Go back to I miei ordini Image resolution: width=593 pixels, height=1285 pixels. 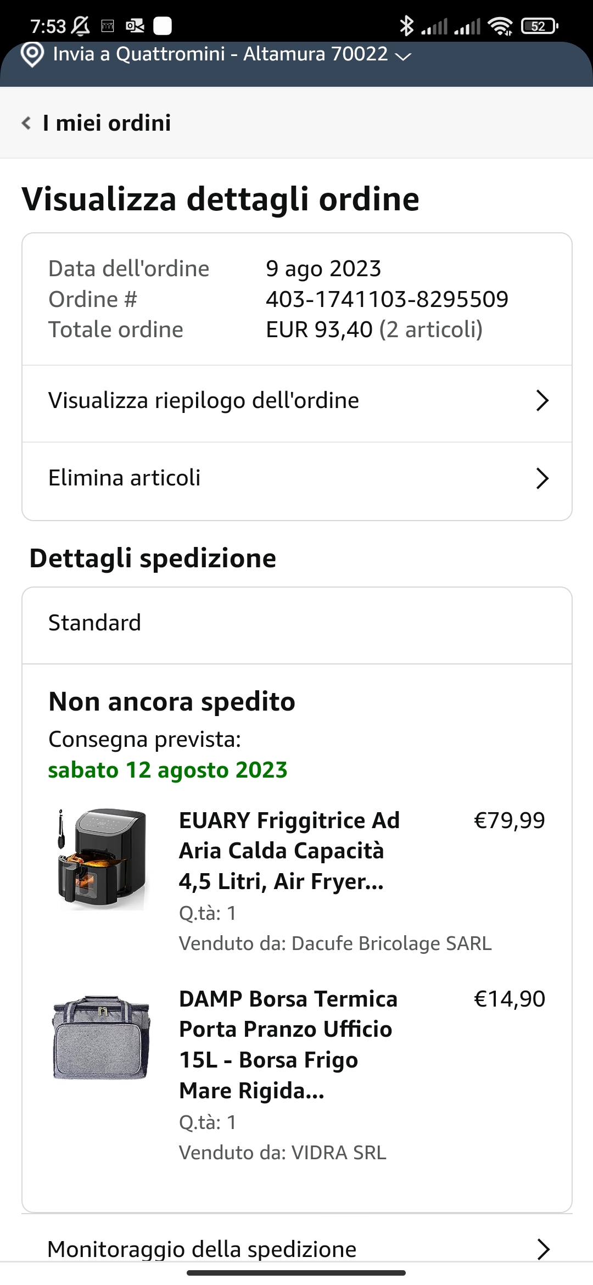pos(107,123)
